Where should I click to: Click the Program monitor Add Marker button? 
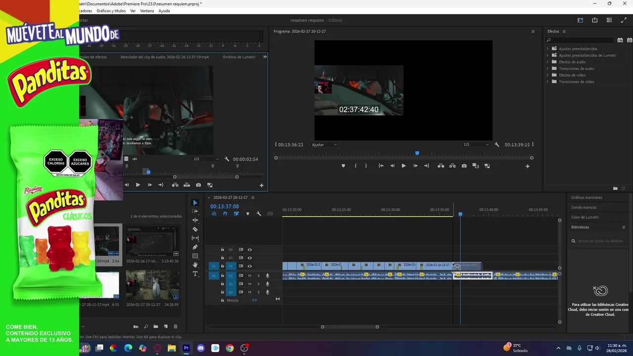coord(343,166)
